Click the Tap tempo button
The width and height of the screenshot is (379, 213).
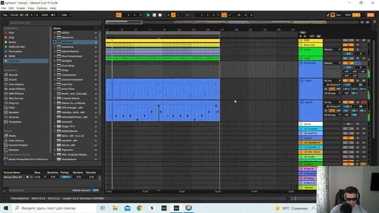[x=5, y=15]
